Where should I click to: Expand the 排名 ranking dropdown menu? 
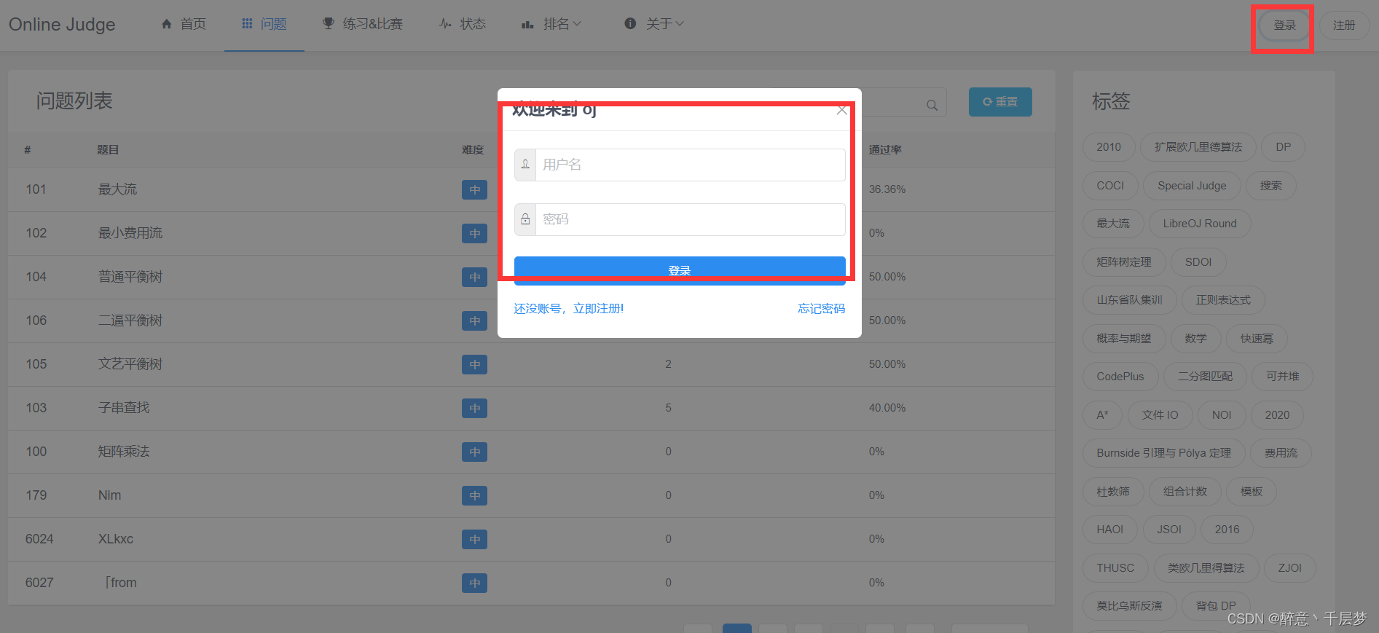[551, 24]
